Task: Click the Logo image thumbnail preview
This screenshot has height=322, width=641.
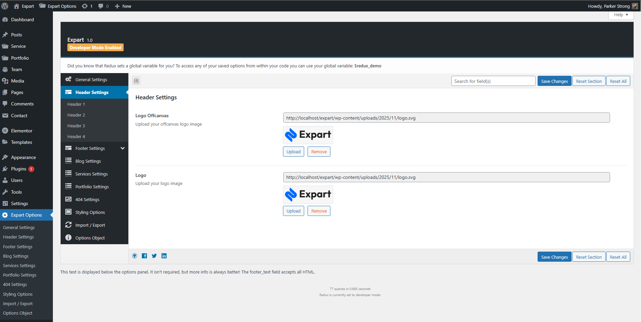Action: (x=308, y=195)
